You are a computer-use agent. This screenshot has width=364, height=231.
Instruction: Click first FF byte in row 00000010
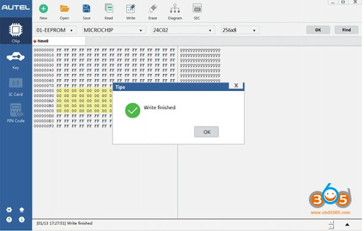coord(59,55)
